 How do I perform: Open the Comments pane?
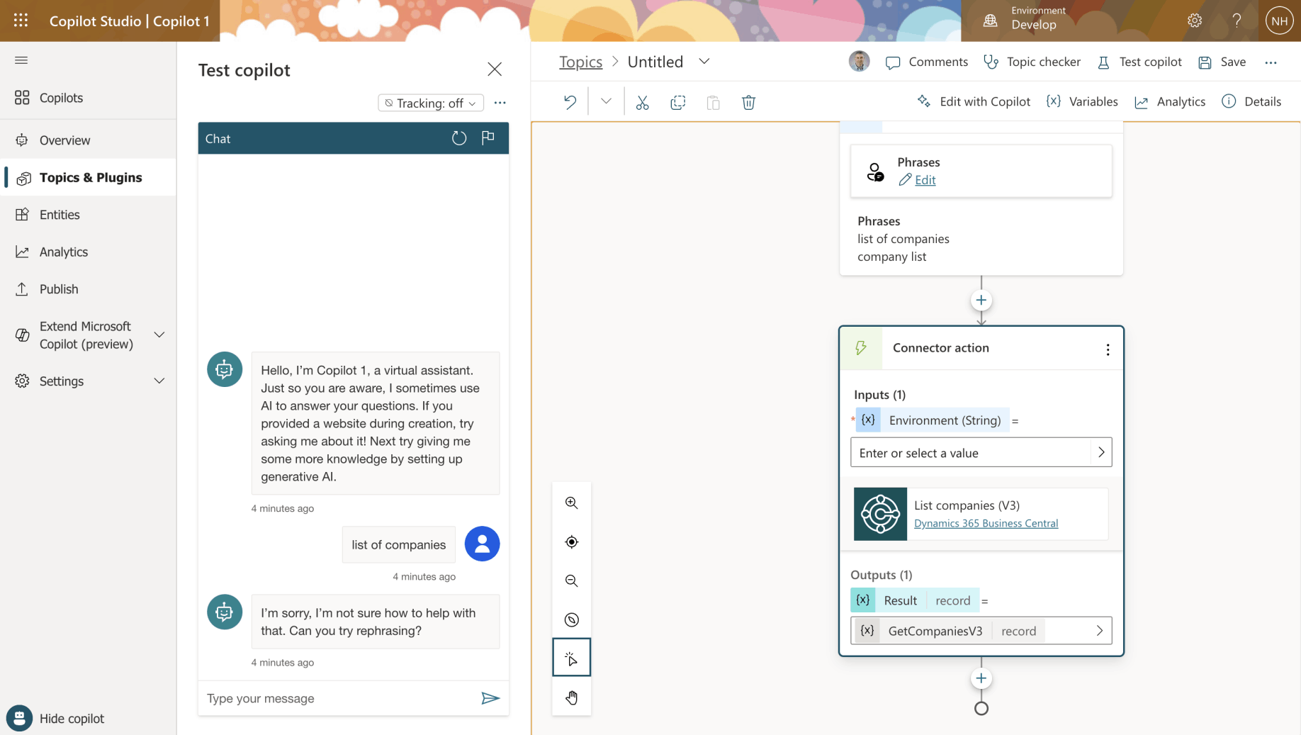pos(927,62)
